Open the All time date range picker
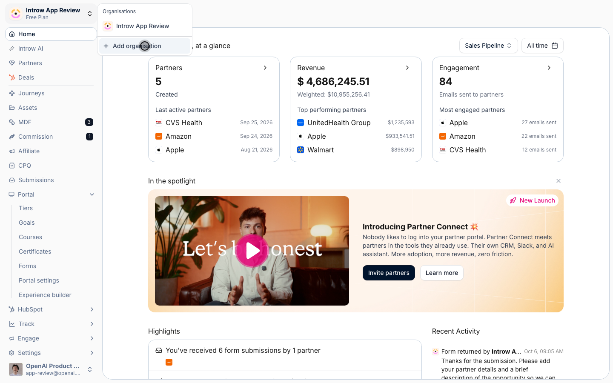Image resolution: width=613 pixels, height=383 pixels. tap(542, 46)
